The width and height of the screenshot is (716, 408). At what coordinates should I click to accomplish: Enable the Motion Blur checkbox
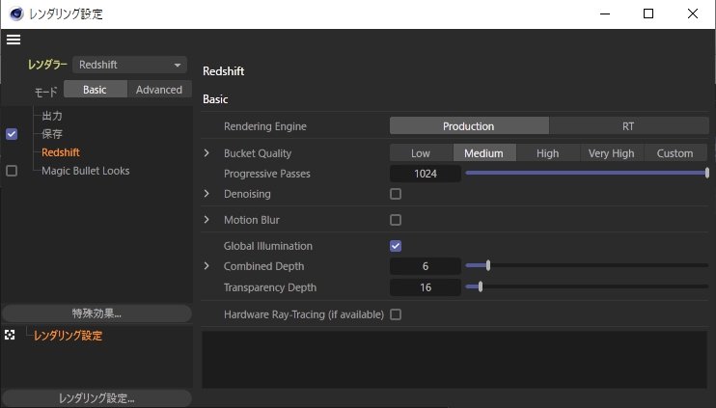396,220
